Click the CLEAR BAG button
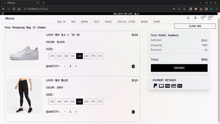This screenshot has width=220, height=124. (x=195, y=26)
